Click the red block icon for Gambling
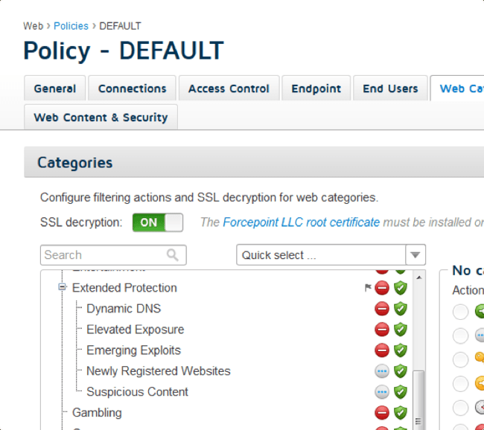This screenshot has width=484, height=430. point(382,413)
